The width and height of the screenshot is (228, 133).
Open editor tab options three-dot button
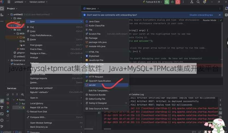tap(220, 8)
